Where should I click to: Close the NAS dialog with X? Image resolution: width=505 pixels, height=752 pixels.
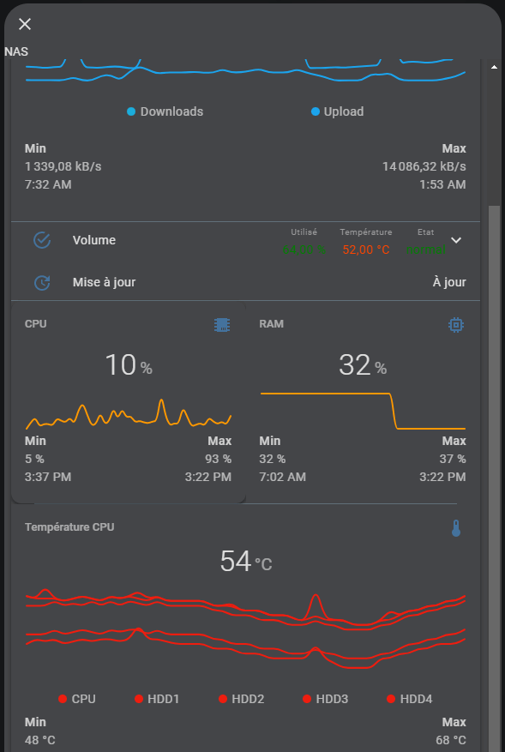point(25,24)
